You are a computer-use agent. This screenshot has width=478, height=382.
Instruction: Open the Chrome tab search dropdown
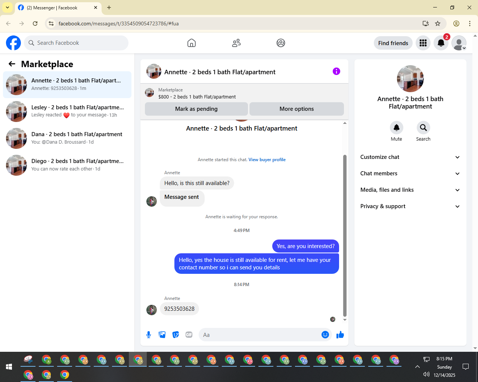point(7,7)
